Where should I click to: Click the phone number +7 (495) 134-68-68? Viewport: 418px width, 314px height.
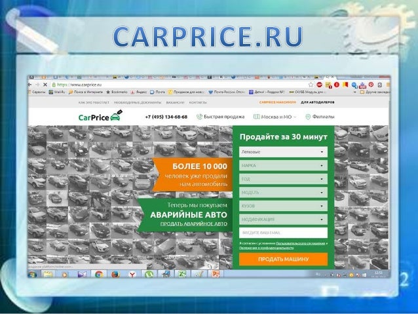click(166, 117)
